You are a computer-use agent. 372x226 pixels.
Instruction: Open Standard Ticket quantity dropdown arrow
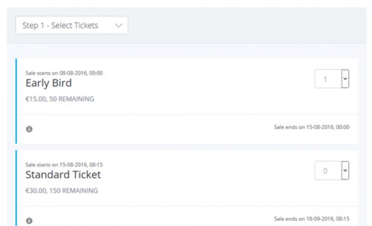pyautogui.click(x=345, y=171)
